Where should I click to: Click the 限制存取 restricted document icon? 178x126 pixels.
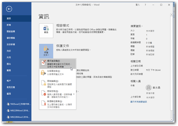pos(44,93)
